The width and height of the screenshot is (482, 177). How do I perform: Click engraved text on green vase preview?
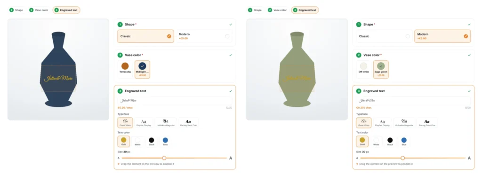(297, 78)
